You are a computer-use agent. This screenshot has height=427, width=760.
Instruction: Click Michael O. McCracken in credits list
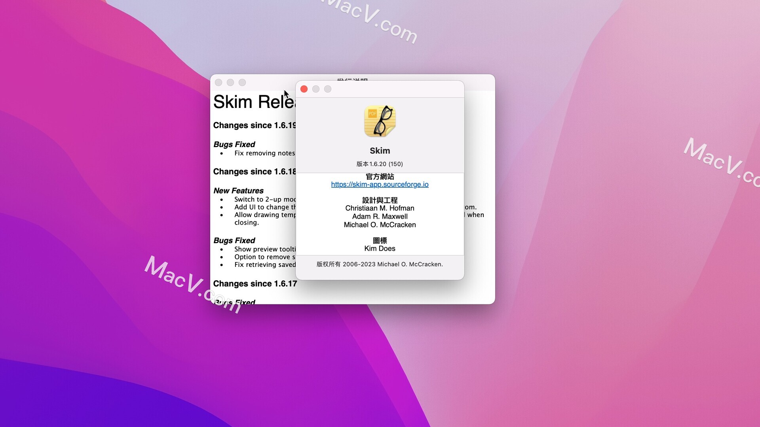pos(380,225)
